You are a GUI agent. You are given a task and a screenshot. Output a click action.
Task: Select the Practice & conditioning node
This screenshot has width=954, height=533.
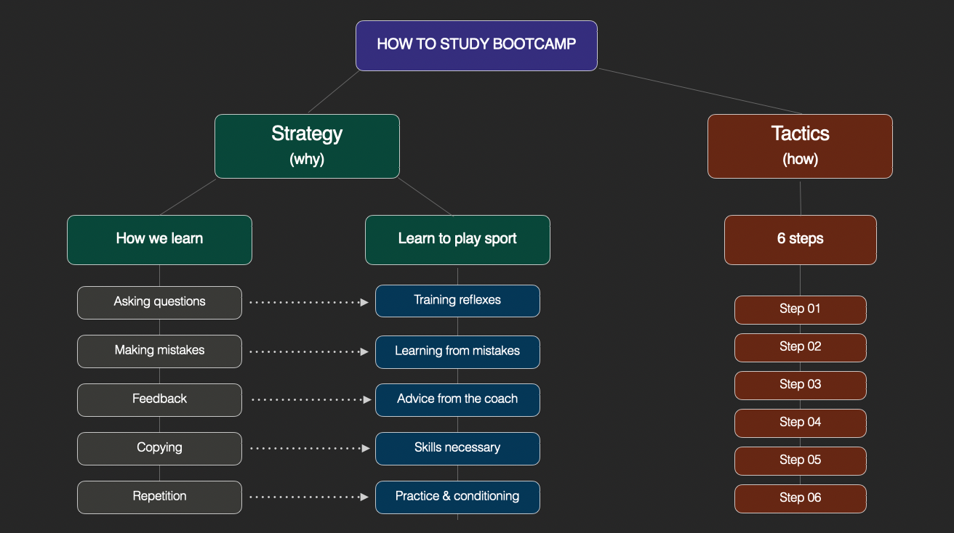point(457,497)
